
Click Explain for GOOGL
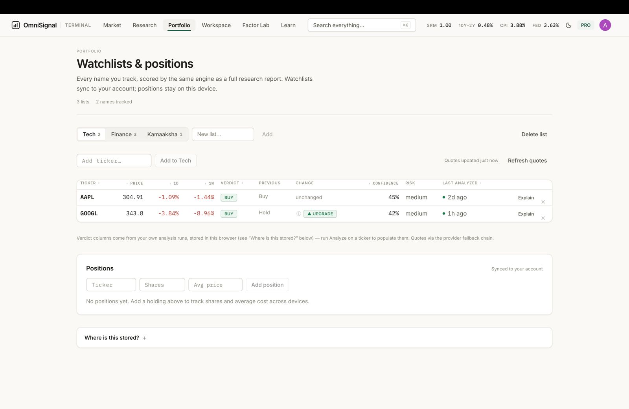[526, 214]
